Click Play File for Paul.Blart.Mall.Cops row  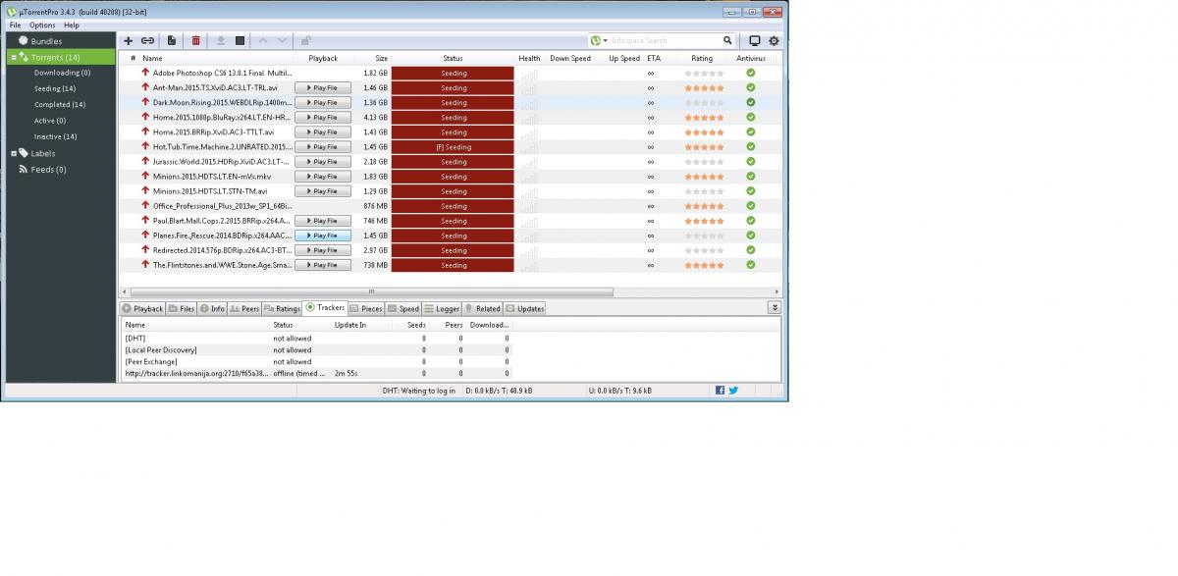click(322, 220)
